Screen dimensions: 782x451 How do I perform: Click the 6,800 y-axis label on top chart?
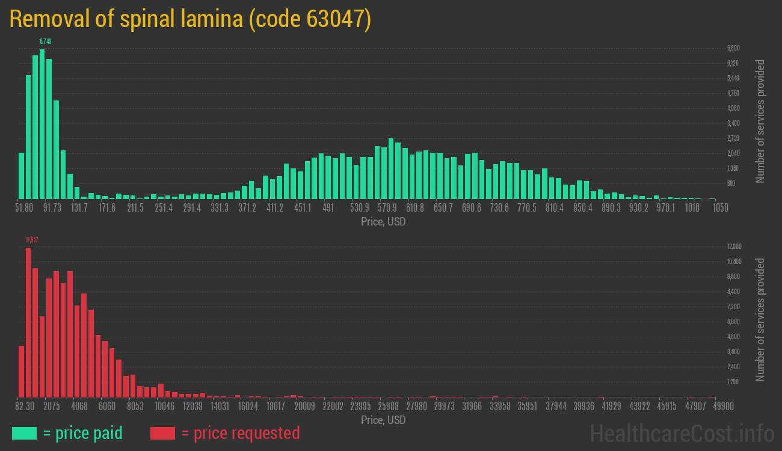pyautogui.click(x=733, y=48)
